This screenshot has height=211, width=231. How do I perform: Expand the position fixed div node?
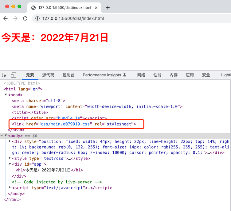(10, 141)
